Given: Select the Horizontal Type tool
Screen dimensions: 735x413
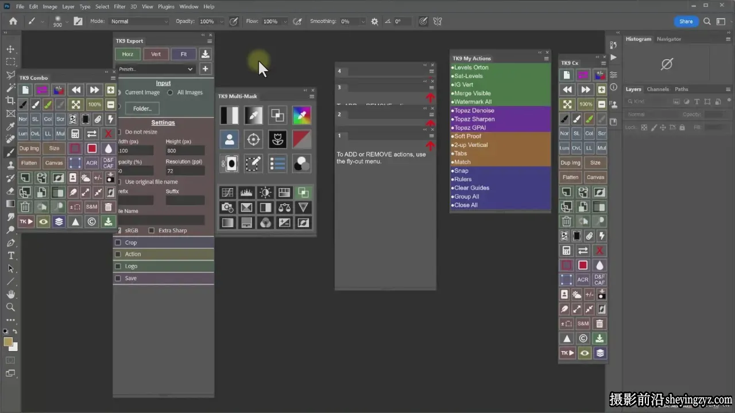Looking at the screenshot, I should tap(10, 255).
